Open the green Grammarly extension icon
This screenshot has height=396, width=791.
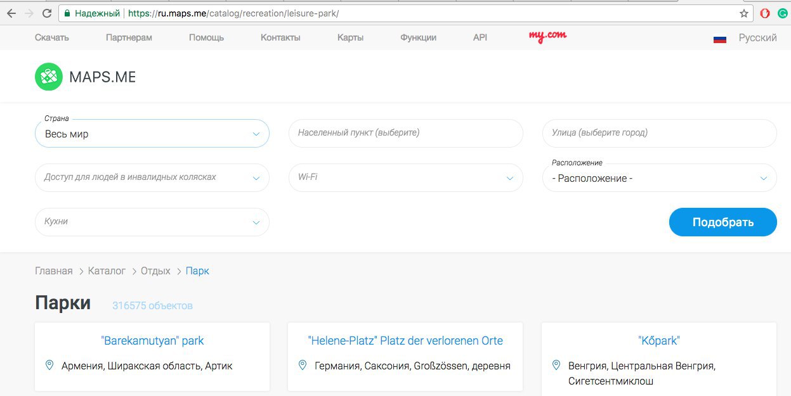pos(782,13)
